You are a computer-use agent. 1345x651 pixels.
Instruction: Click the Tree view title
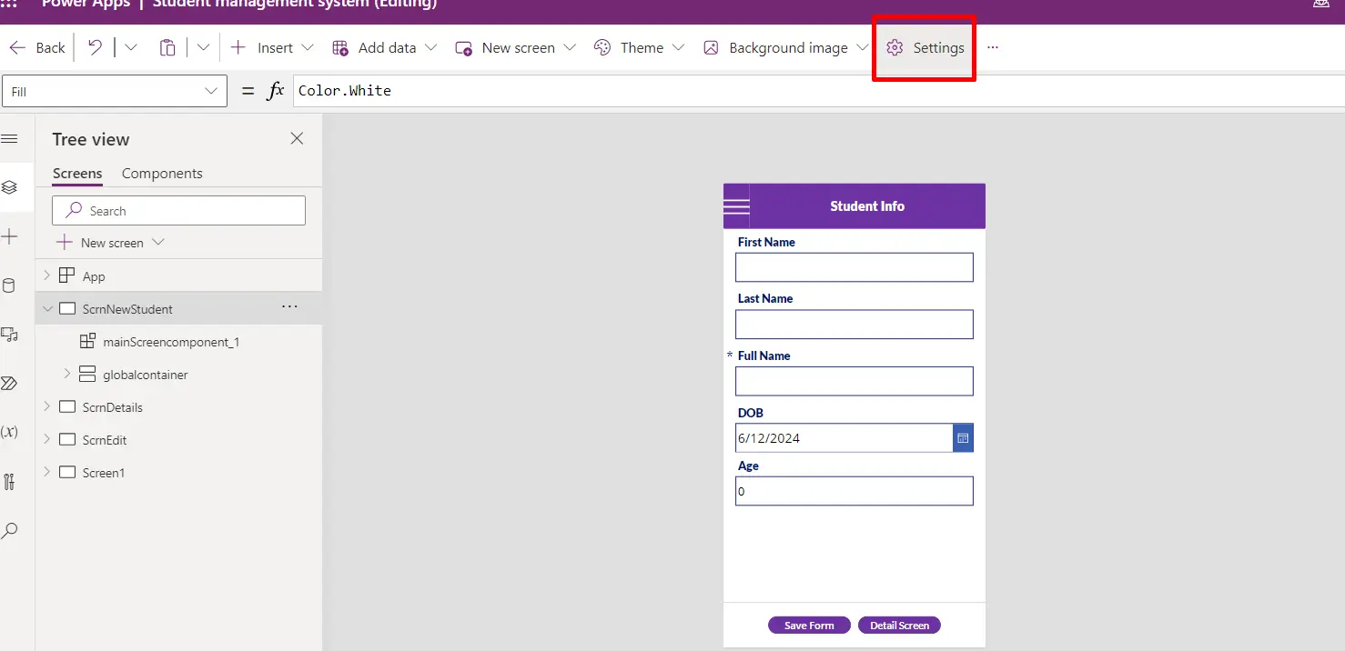(91, 139)
